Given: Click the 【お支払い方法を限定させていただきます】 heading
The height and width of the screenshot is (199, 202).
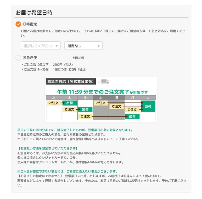Looking at the screenshot, I should click(x=48, y=148).
